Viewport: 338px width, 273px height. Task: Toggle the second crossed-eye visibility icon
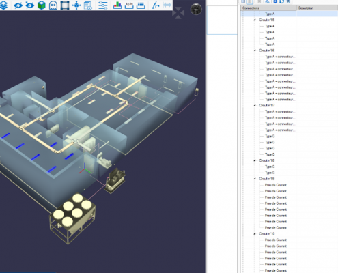(30, 5)
